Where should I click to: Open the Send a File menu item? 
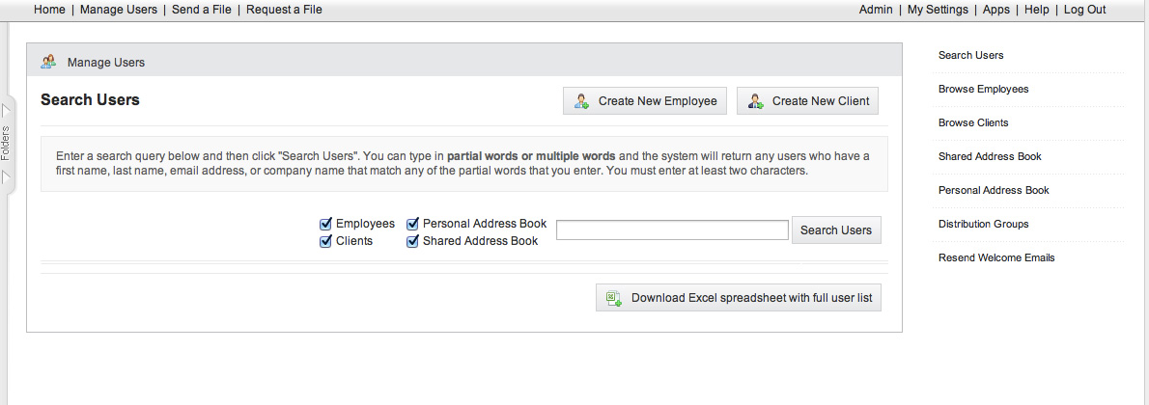(202, 10)
